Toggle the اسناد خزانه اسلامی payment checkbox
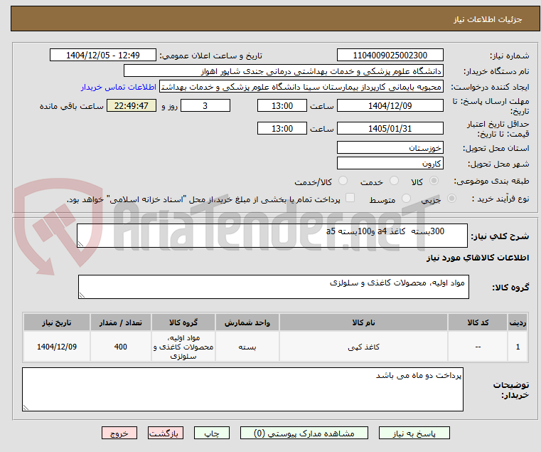The height and width of the screenshot is (452, 541). coord(350,198)
